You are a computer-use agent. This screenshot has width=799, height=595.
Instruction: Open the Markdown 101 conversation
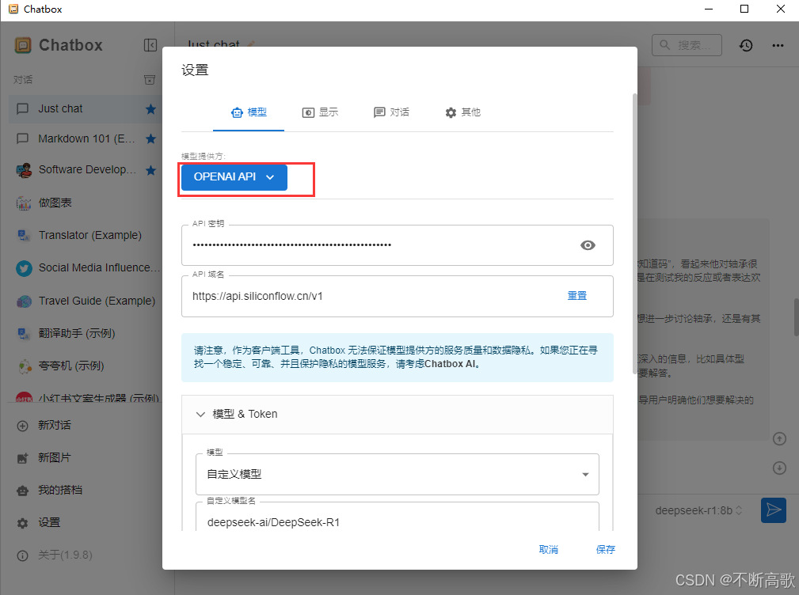85,138
